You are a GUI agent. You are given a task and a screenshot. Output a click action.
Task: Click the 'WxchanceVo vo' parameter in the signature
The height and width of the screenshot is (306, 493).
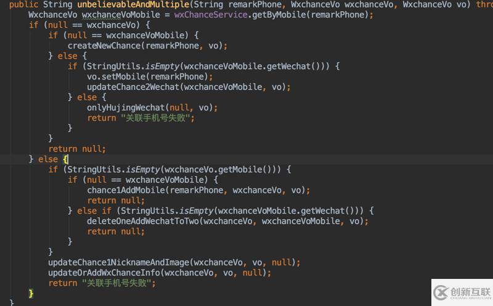coord(434,5)
